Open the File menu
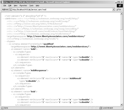The image size is (124, 110). [x=5, y=6]
